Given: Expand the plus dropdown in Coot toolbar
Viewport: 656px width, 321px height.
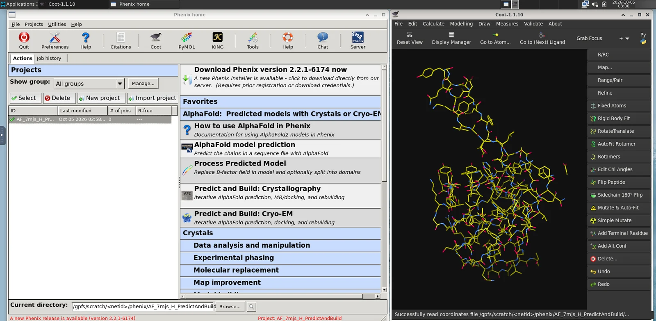Looking at the screenshot, I should tap(624, 39).
